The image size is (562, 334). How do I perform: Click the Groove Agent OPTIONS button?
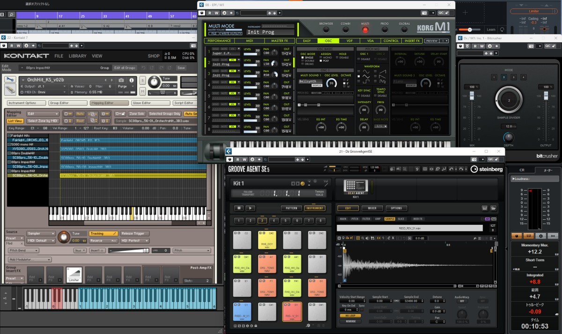tap(396, 208)
